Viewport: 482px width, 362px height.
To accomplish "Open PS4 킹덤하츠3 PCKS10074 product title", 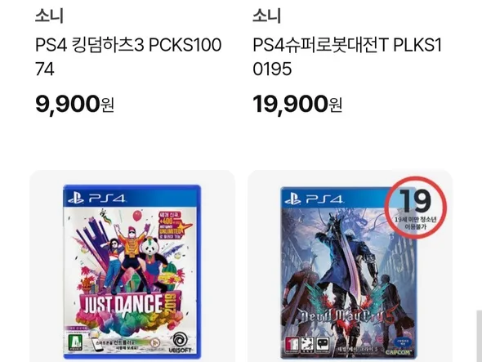I will coord(128,57).
